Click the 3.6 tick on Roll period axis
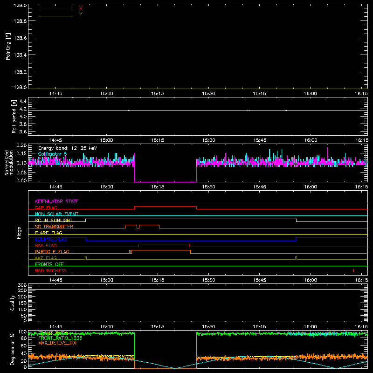 (x=23, y=131)
